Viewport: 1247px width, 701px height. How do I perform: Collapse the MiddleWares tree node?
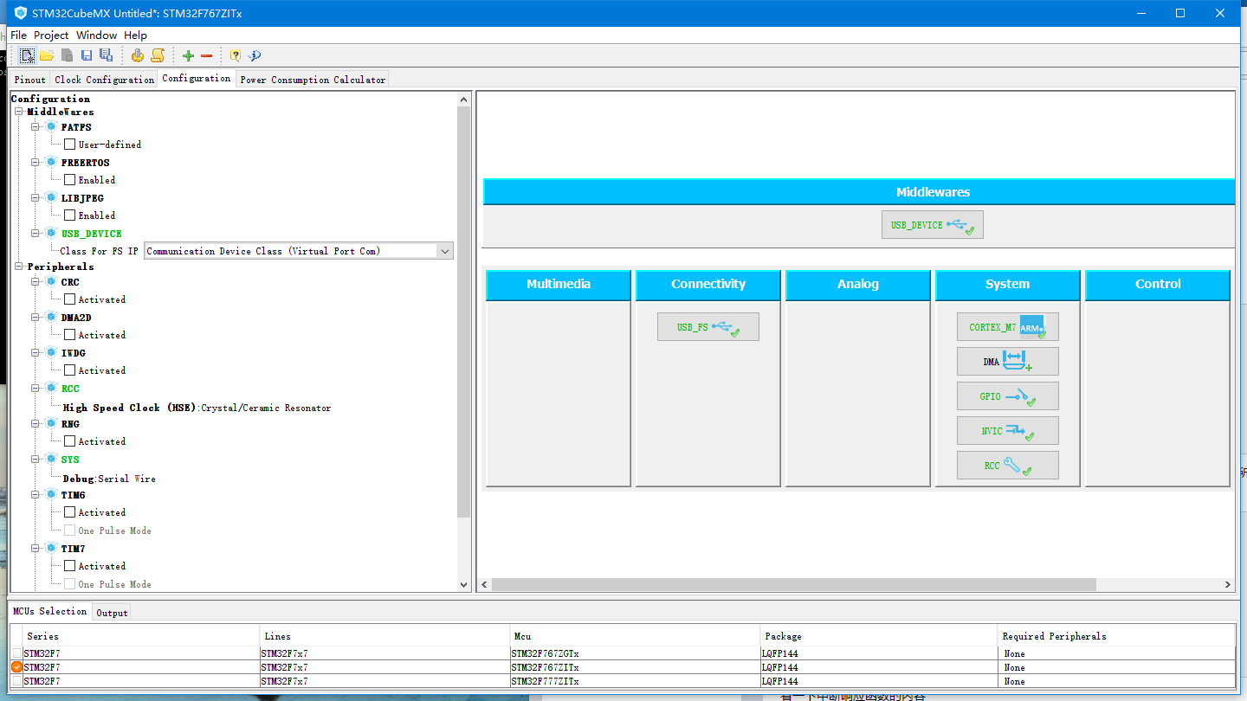pyautogui.click(x=19, y=112)
